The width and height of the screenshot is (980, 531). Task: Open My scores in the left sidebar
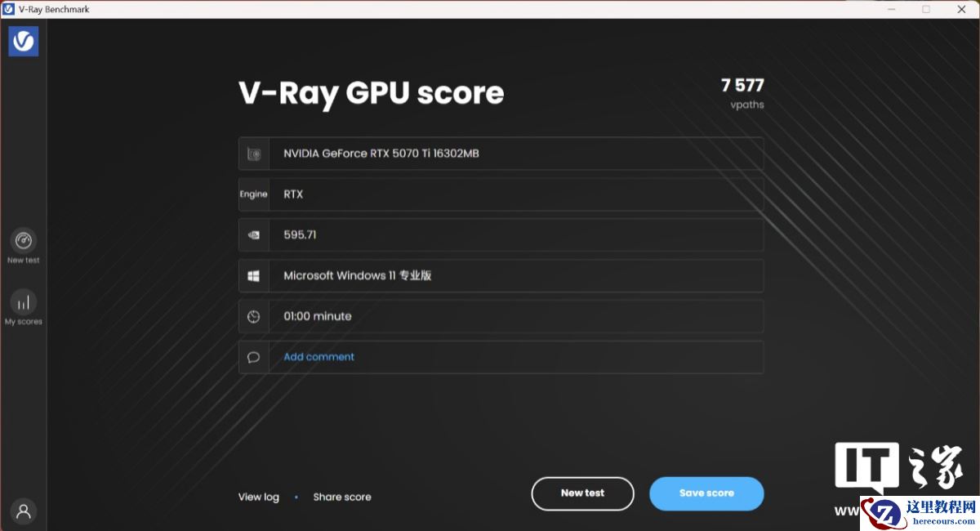point(23,303)
